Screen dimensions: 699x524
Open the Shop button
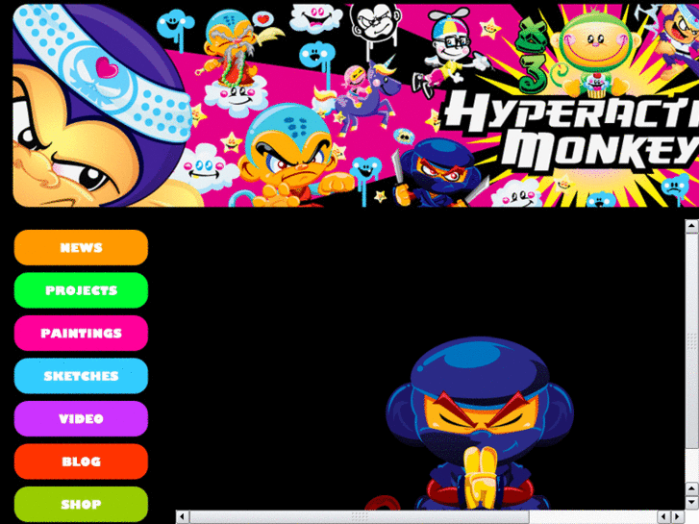pos(81,504)
